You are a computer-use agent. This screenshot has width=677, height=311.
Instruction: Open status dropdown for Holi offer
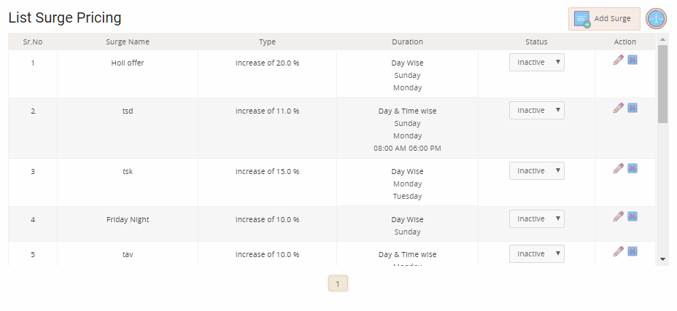click(537, 62)
